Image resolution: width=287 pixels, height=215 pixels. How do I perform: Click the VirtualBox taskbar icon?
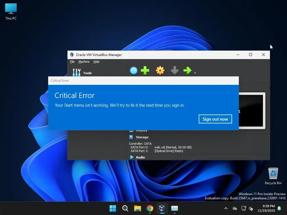click(x=162, y=208)
